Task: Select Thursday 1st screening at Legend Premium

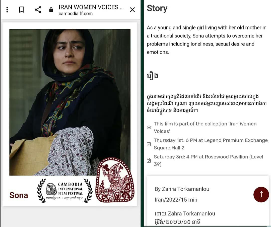Action: pyautogui.click(x=211, y=144)
